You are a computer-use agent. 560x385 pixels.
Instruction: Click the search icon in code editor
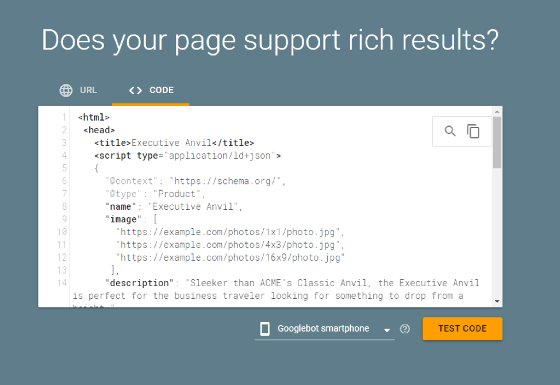[x=450, y=131]
